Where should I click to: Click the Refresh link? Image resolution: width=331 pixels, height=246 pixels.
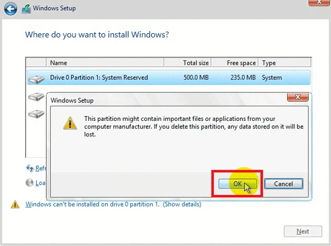[41, 168]
